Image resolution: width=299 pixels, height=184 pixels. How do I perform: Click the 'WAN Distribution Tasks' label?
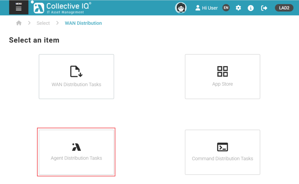[77, 84]
